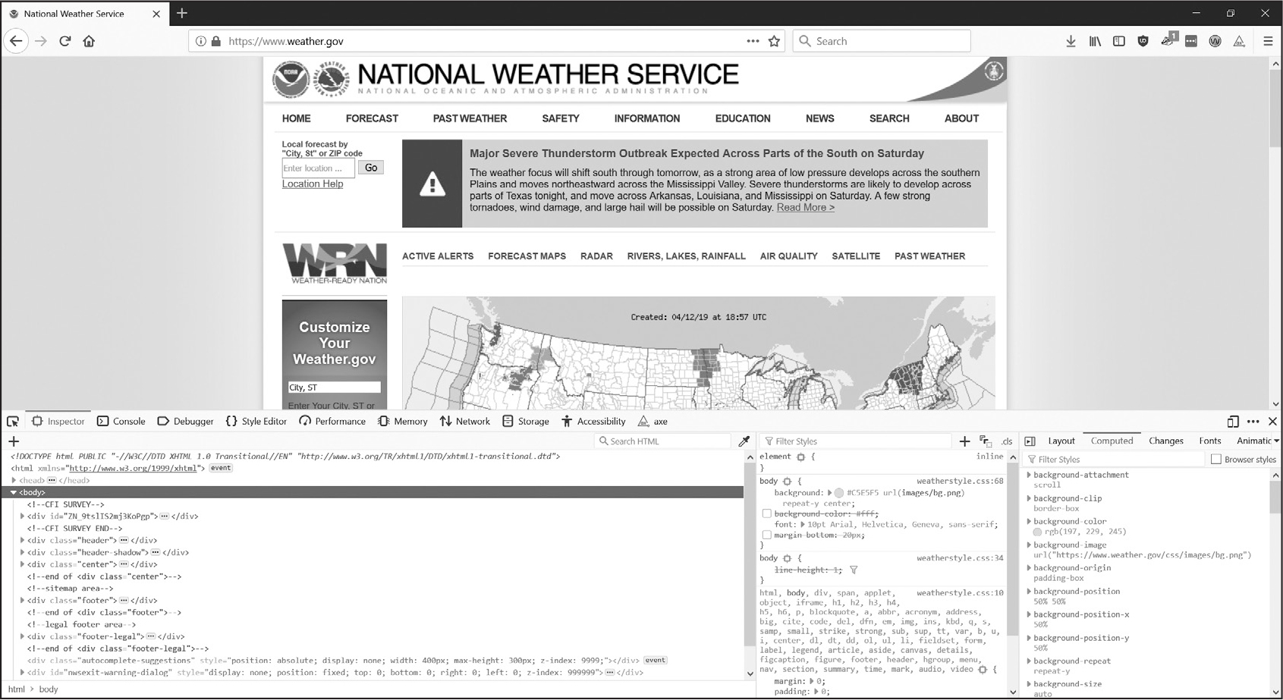This screenshot has height=700, width=1283.
Task: Open DevTools three-dot options menu
Action: [x=1253, y=421]
